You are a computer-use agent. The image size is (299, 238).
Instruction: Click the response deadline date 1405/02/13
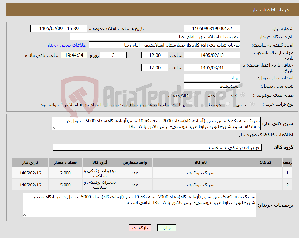click(x=212, y=55)
